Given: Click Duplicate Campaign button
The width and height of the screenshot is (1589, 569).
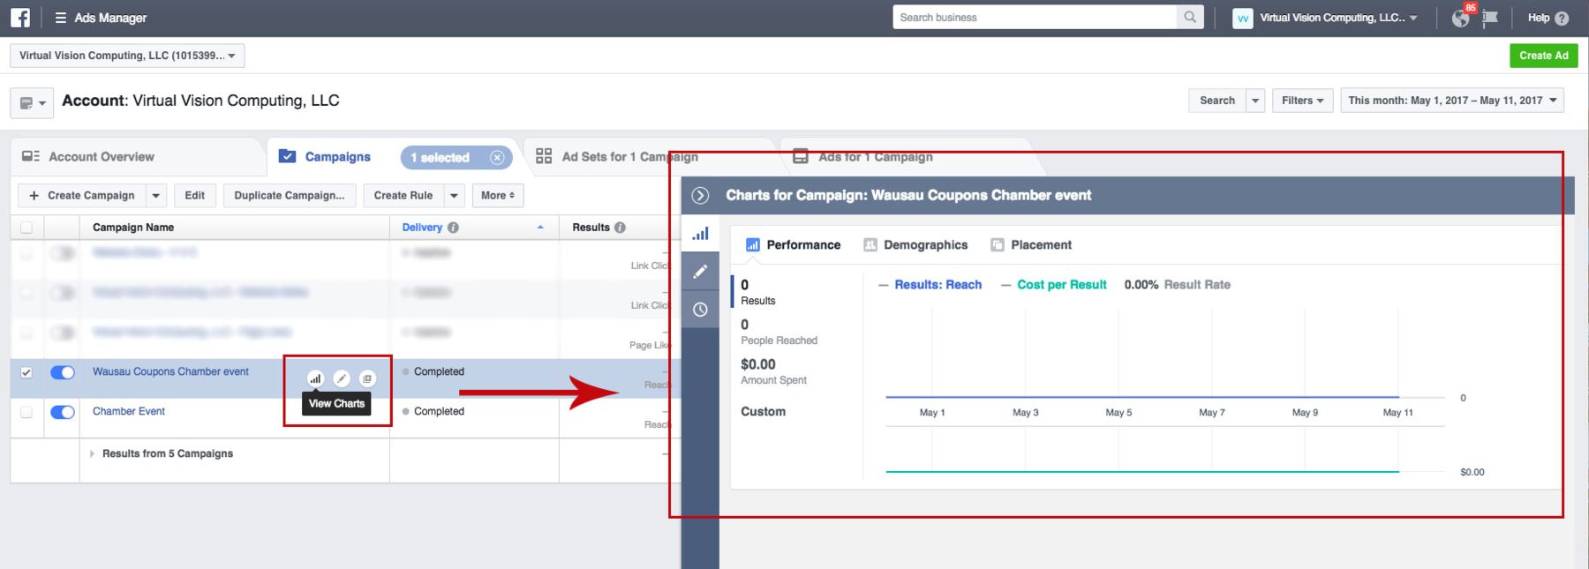Looking at the screenshot, I should (x=290, y=196).
